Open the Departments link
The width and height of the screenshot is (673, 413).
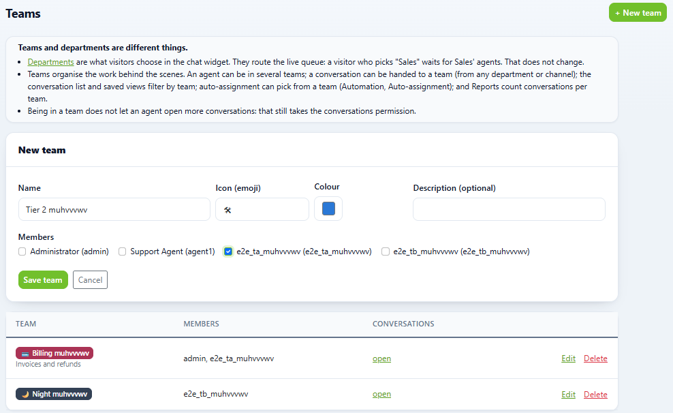point(50,62)
